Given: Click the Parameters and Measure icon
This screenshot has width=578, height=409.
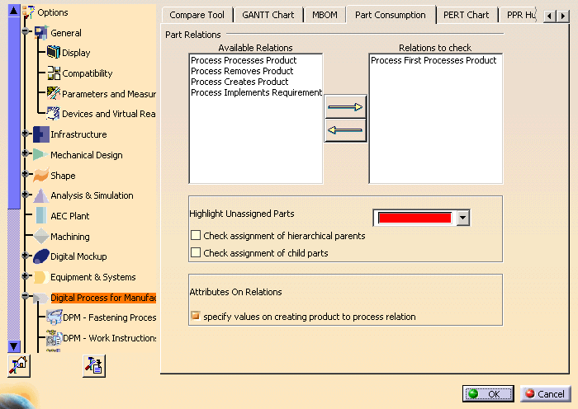Looking at the screenshot, I should click(54, 94).
